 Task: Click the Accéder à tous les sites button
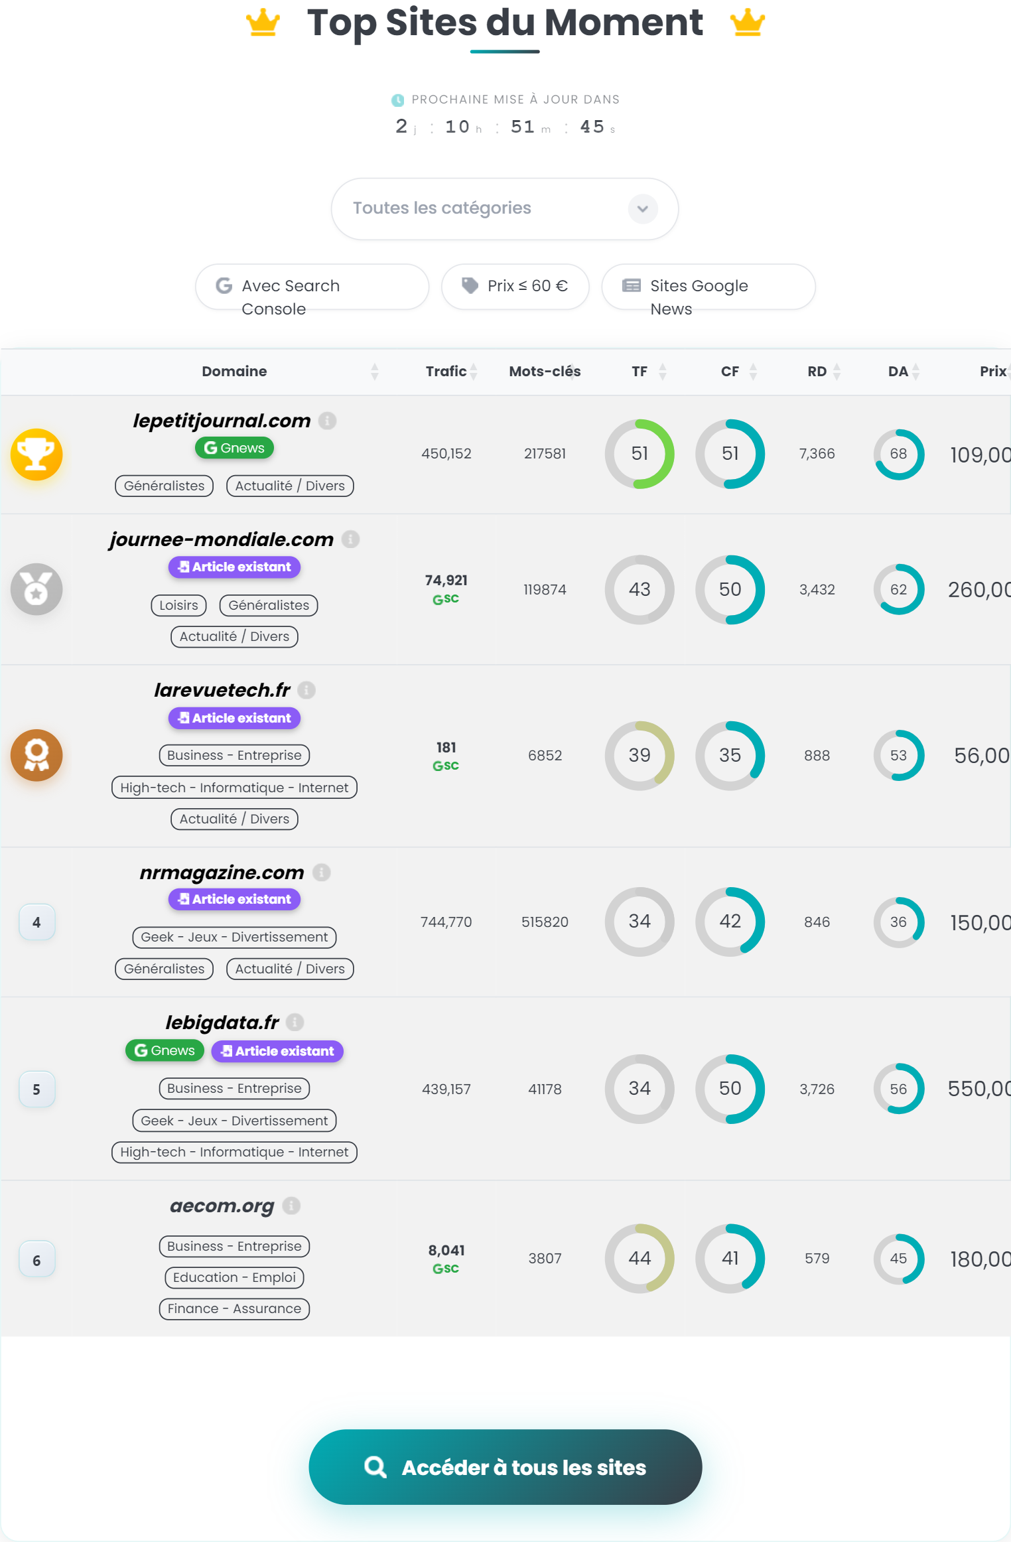click(x=505, y=1467)
